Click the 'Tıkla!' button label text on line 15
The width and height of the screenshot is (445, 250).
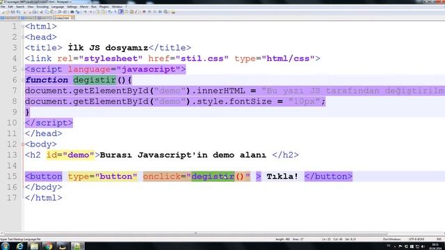click(282, 176)
